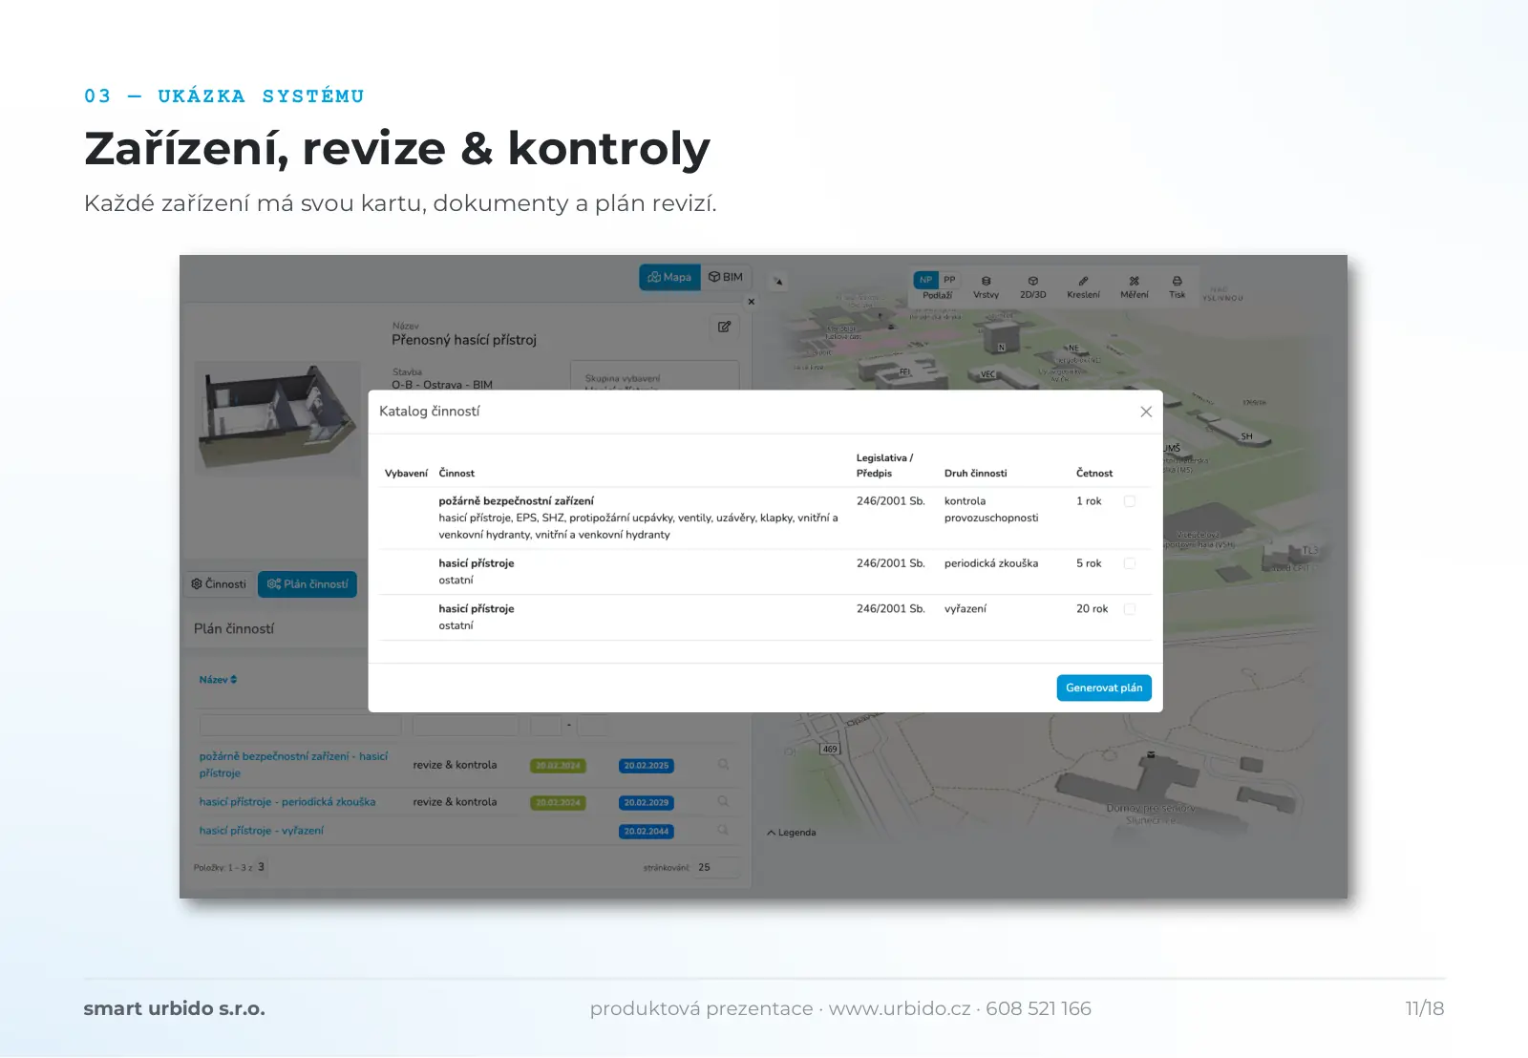Open the Plán činností tab
This screenshot has width=1528, height=1058.
point(308,584)
